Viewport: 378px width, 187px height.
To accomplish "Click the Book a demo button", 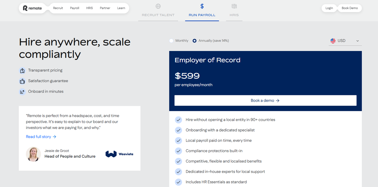I will coord(265,100).
